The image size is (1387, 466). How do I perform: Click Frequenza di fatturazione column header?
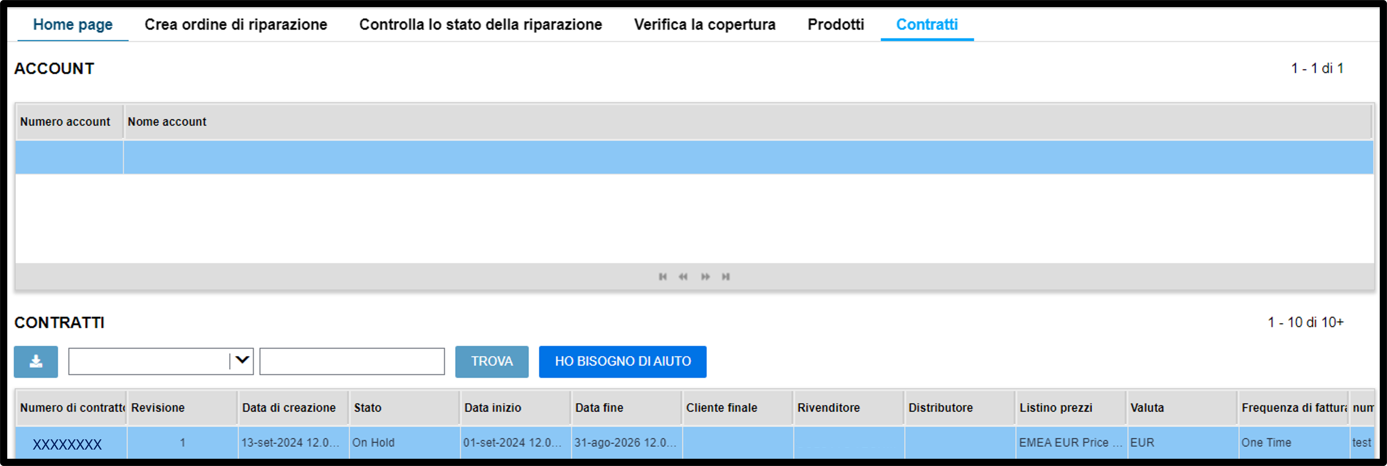pos(1293,408)
